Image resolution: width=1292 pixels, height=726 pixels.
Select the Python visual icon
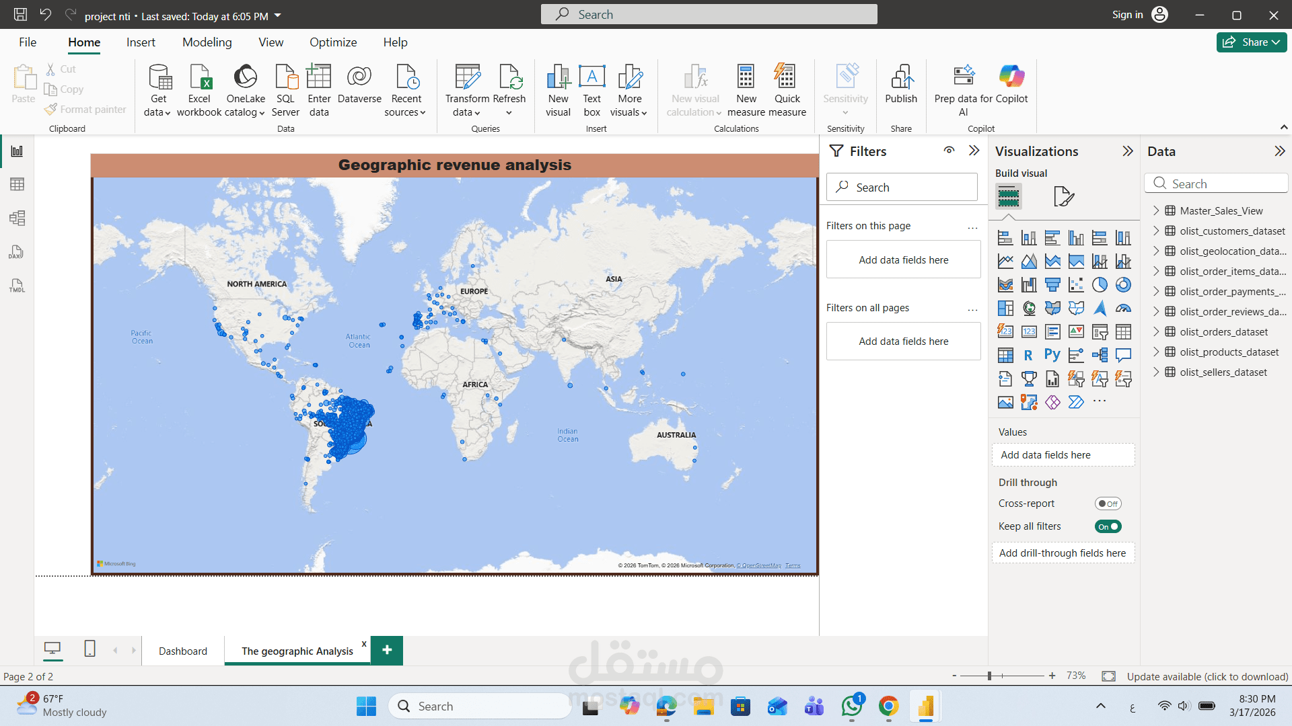coord(1052,355)
